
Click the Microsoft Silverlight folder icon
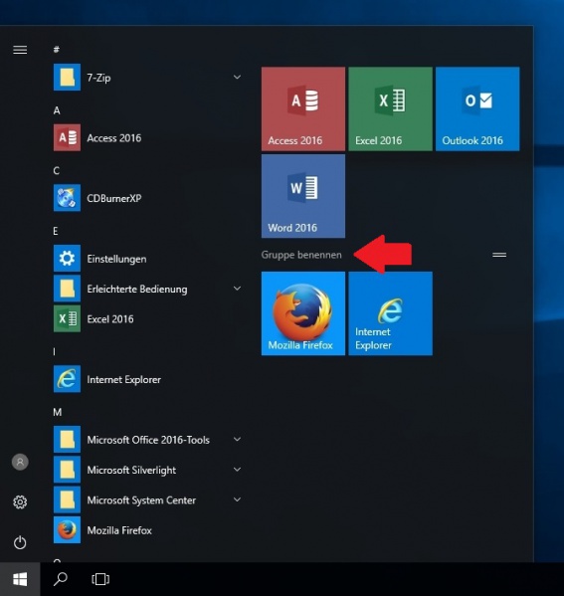pyautogui.click(x=67, y=470)
